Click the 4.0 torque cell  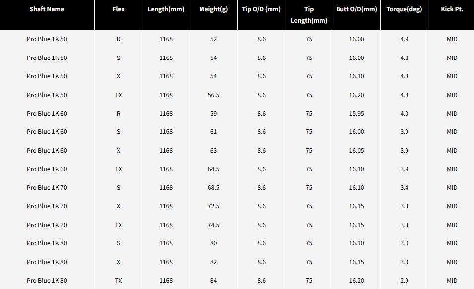[404, 114]
